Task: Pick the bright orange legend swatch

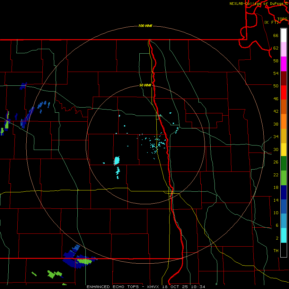Action: point(284,121)
